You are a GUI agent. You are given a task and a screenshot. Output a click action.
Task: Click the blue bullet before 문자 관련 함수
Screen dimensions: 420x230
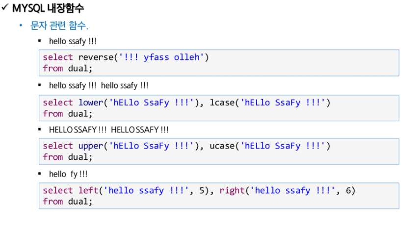(x=21, y=26)
